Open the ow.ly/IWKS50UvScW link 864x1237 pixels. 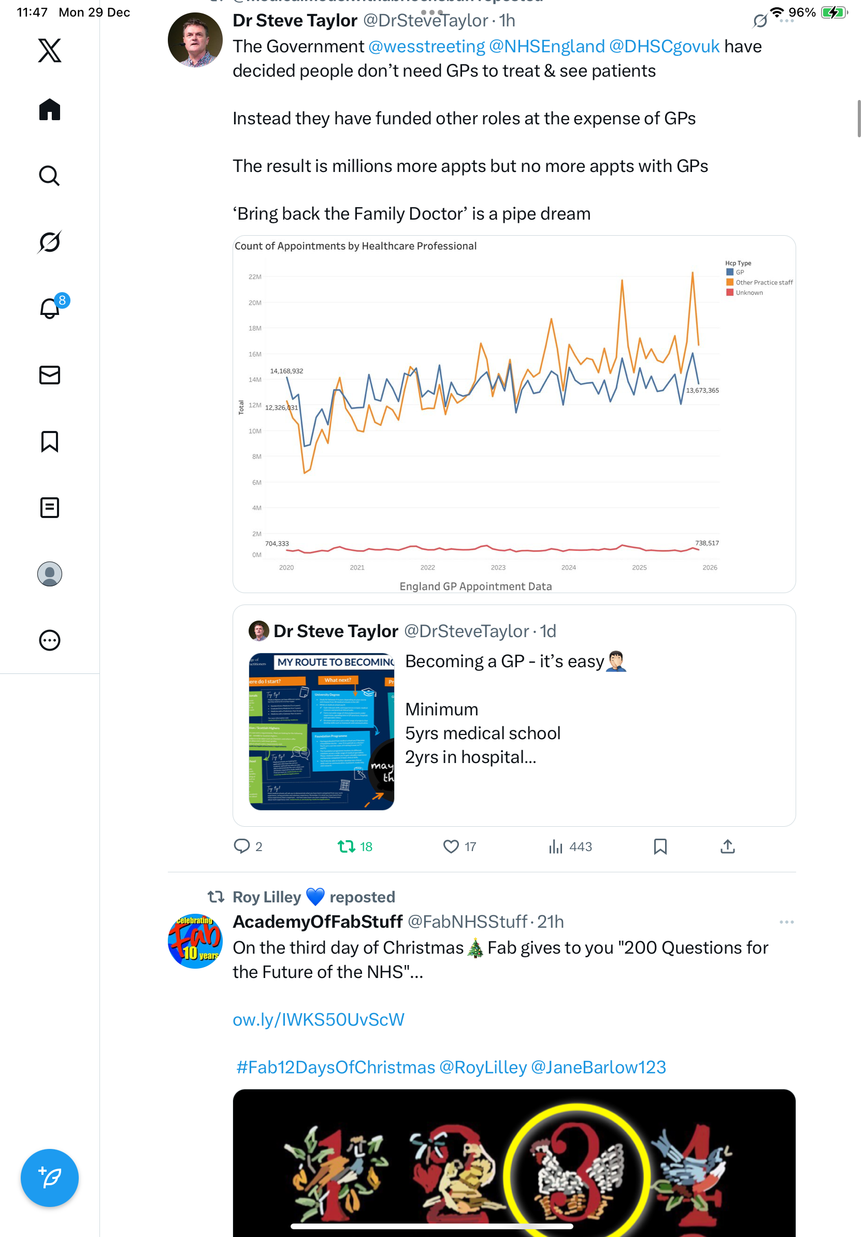(x=319, y=1019)
